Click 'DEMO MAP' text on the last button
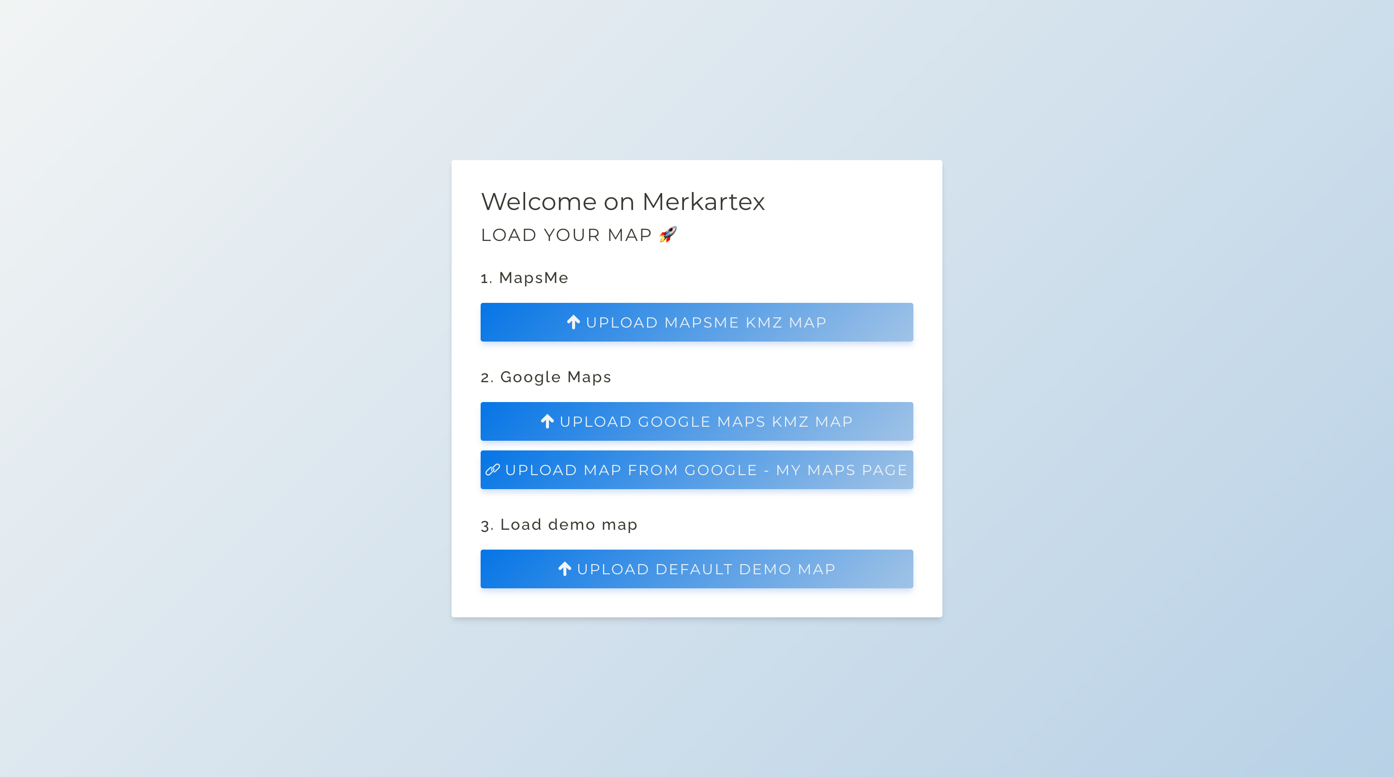The width and height of the screenshot is (1394, 777). pyautogui.click(x=787, y=569)
